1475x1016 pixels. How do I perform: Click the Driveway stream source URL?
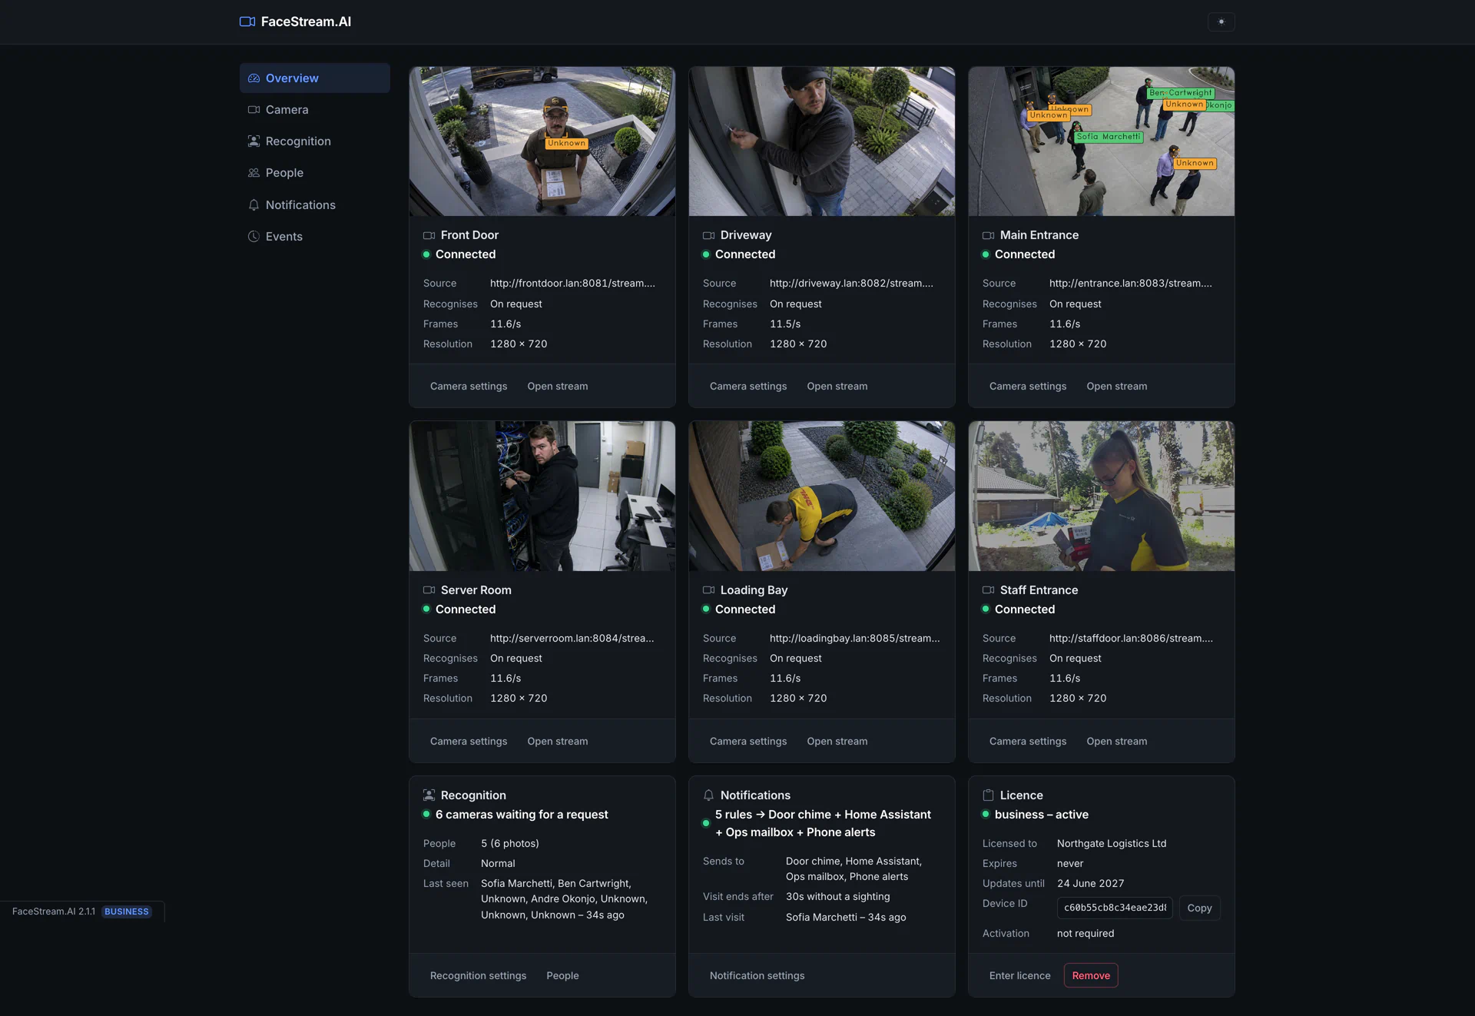tap(852, 284)
